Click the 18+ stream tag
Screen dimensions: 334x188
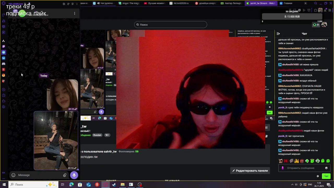pos(107,135)
